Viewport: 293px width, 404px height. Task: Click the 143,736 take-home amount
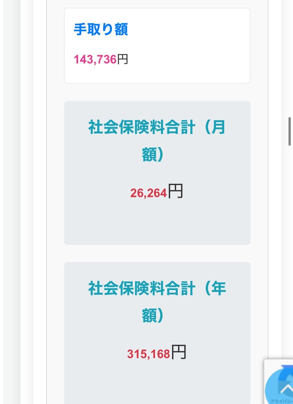click(95, 60)
